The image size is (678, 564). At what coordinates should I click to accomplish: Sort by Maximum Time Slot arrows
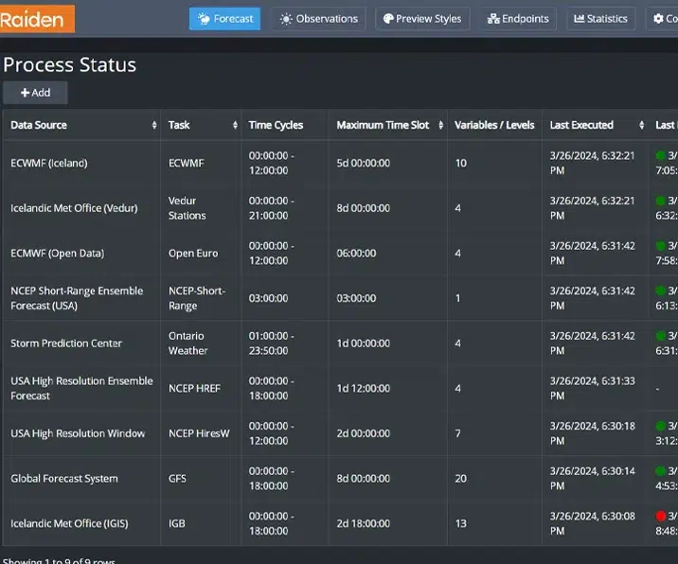click(x=441, y=126)
